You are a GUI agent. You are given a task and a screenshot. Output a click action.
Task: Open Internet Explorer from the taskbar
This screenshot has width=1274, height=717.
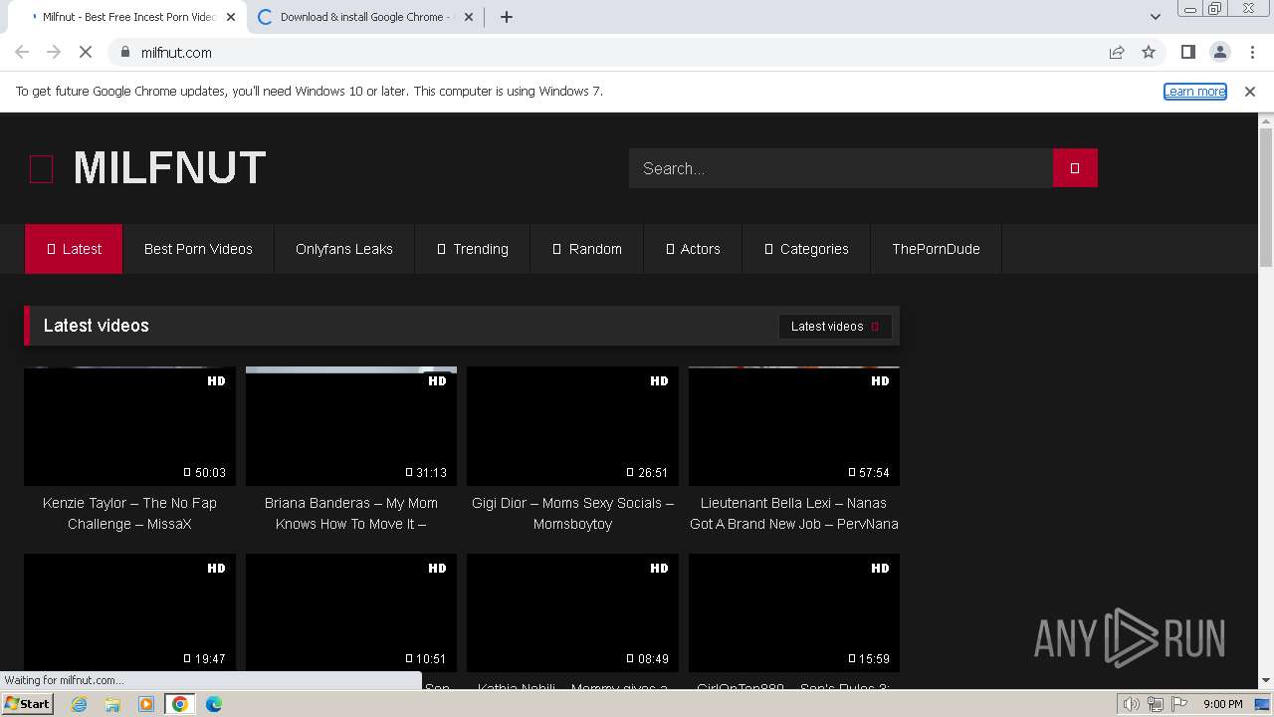(79, 704)
